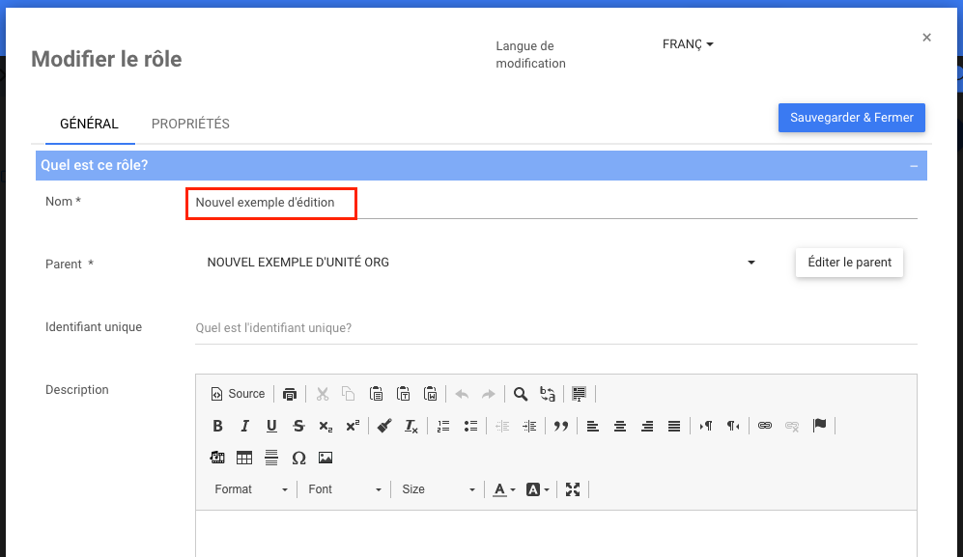Insert a horizontal line
This screenshot has height=557, width=963.
click(x=271, y=458)
